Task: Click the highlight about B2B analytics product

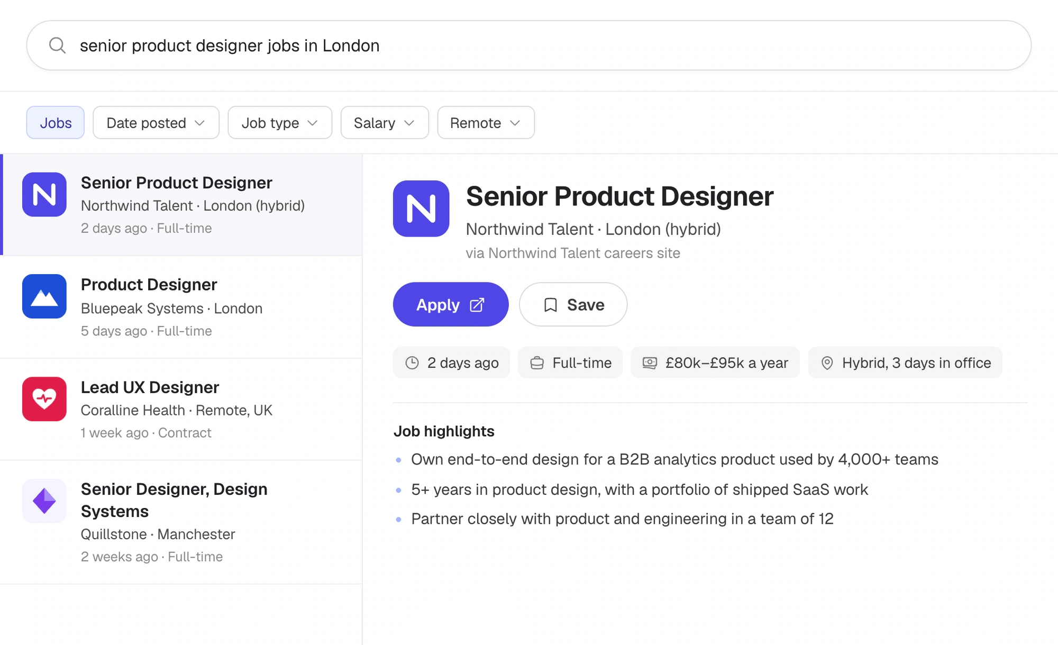Action: tap(674, 459)
